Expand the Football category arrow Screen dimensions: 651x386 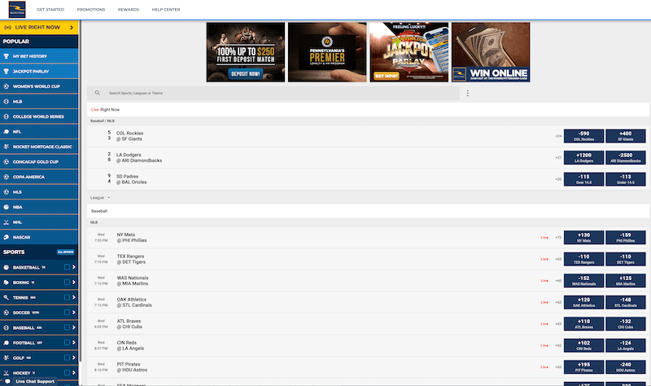pos(74,342)
